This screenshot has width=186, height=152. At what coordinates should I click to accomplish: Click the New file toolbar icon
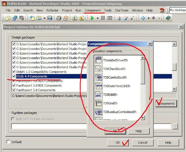click(x=32, y=18)
